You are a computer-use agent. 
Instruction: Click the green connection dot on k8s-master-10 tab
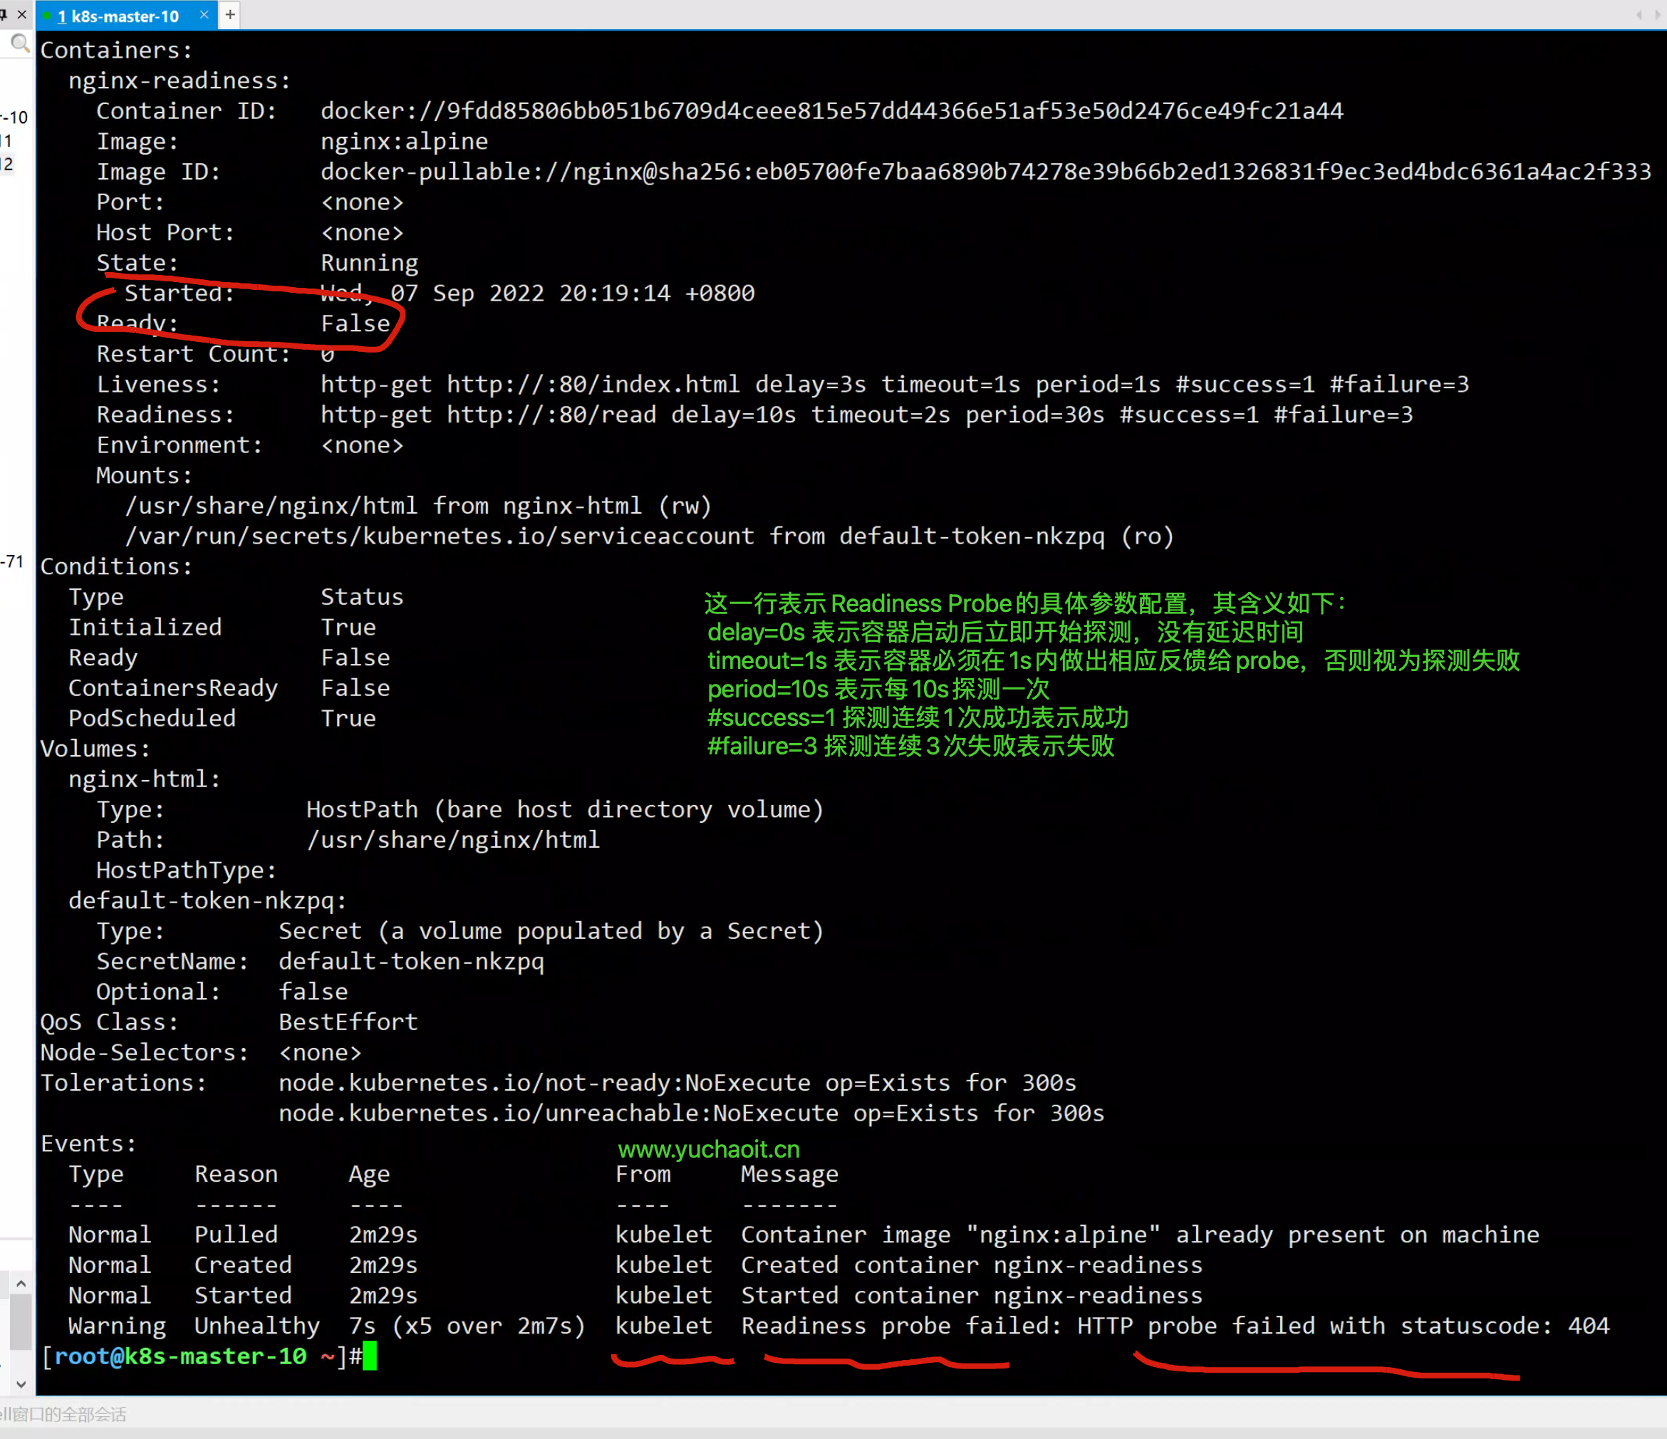tap(47, 15)
